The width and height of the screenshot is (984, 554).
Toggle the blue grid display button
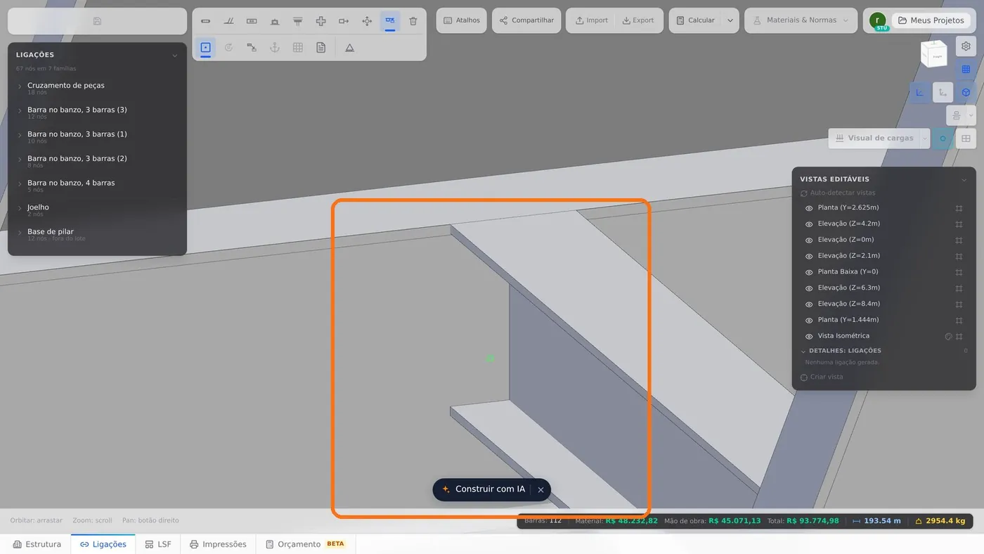pos(966,70)
